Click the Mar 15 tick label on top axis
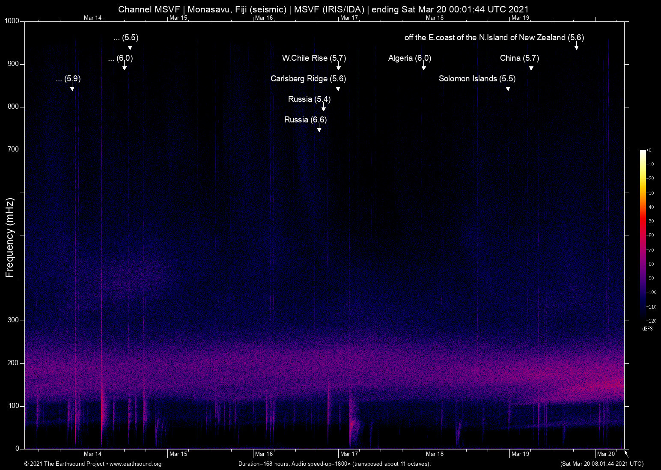 (x=178, y=18)
